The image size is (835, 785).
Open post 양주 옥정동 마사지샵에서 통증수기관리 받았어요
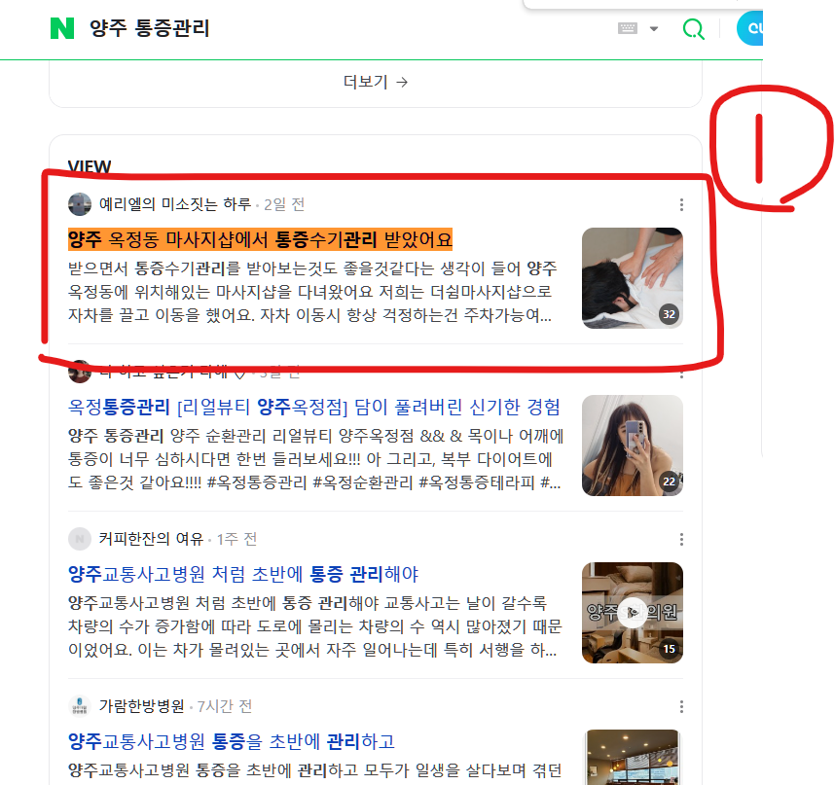[260, 239]
